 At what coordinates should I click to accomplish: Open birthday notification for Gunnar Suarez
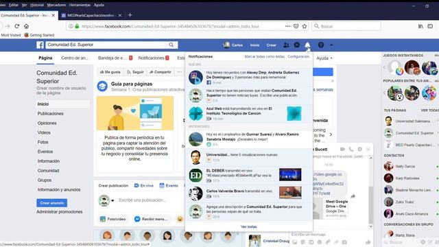pyautogui.click(x=248, y=139)
